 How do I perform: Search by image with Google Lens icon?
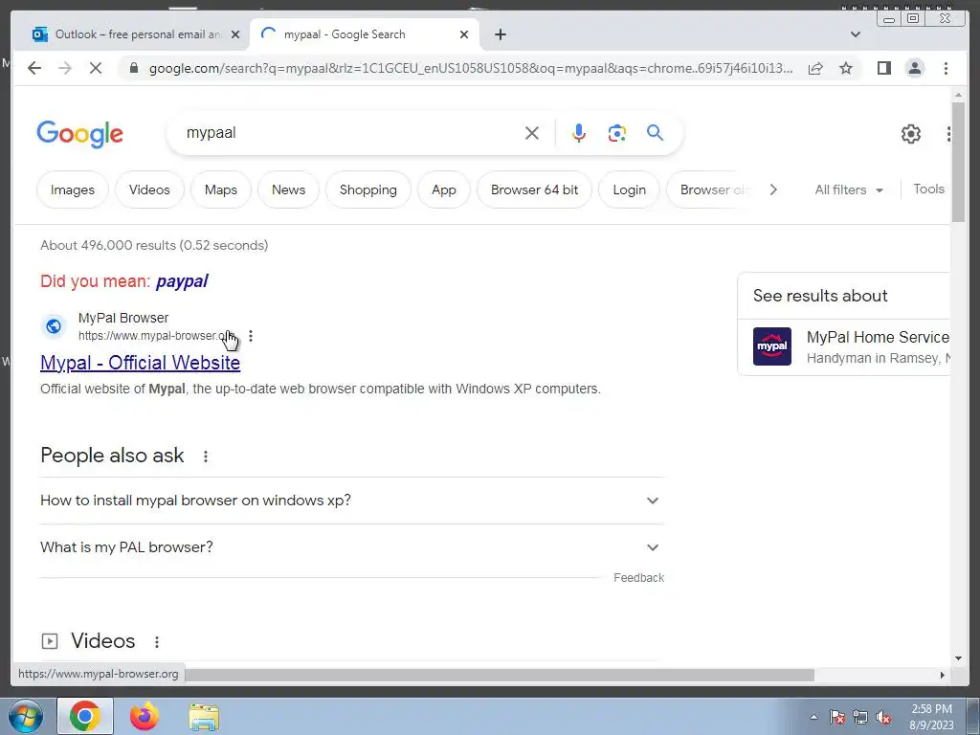point(617,133)
